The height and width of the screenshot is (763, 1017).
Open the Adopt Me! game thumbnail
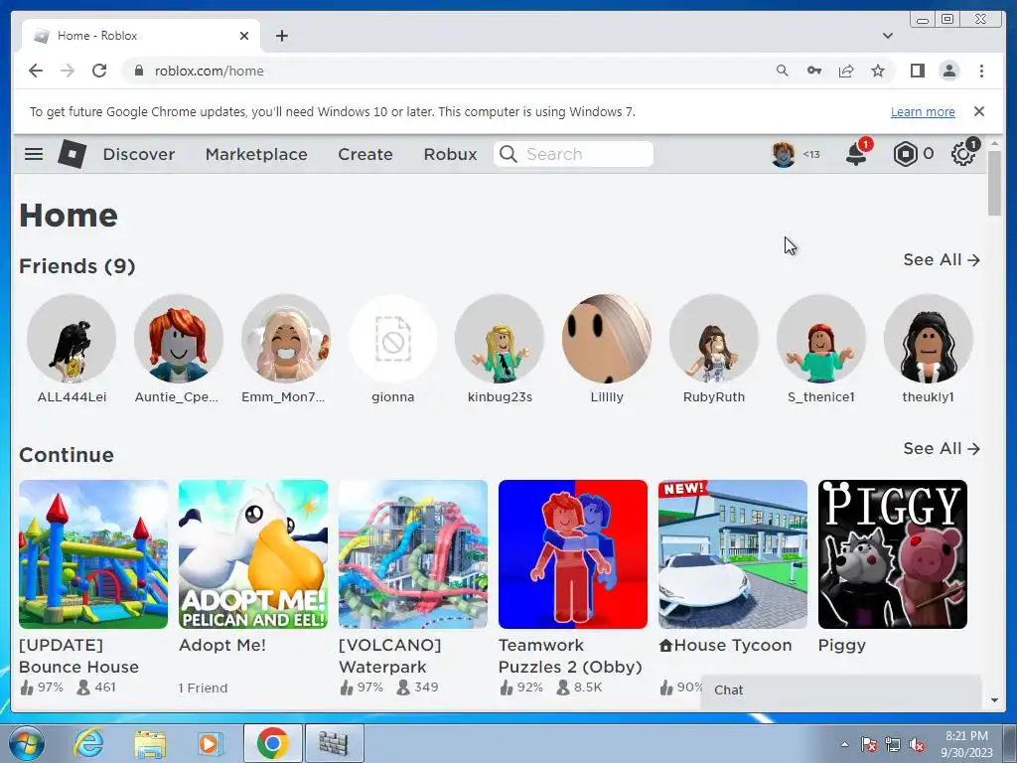[253, 554]
